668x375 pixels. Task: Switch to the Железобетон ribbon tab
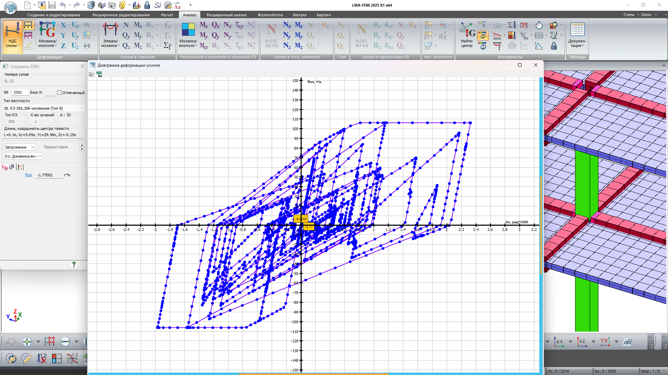pos(270,15)
